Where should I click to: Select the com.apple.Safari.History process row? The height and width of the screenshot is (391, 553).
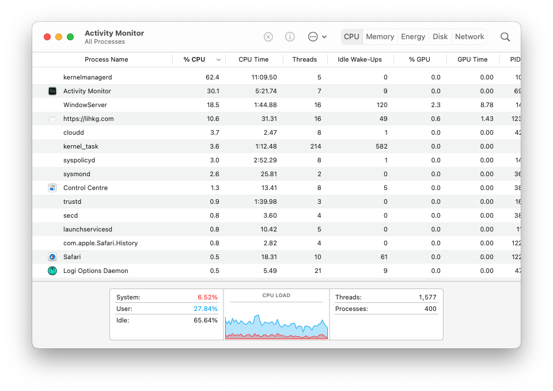coord(276,243)
